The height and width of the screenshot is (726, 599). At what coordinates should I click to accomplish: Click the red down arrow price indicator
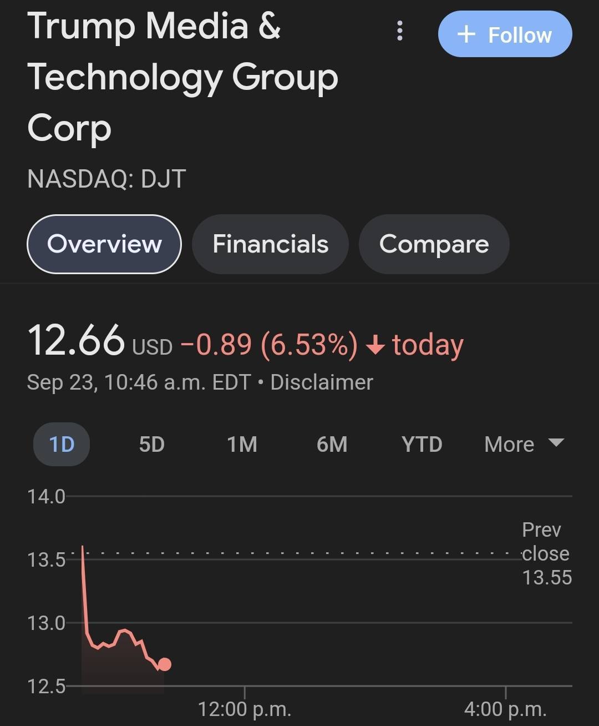coord(375,345)
